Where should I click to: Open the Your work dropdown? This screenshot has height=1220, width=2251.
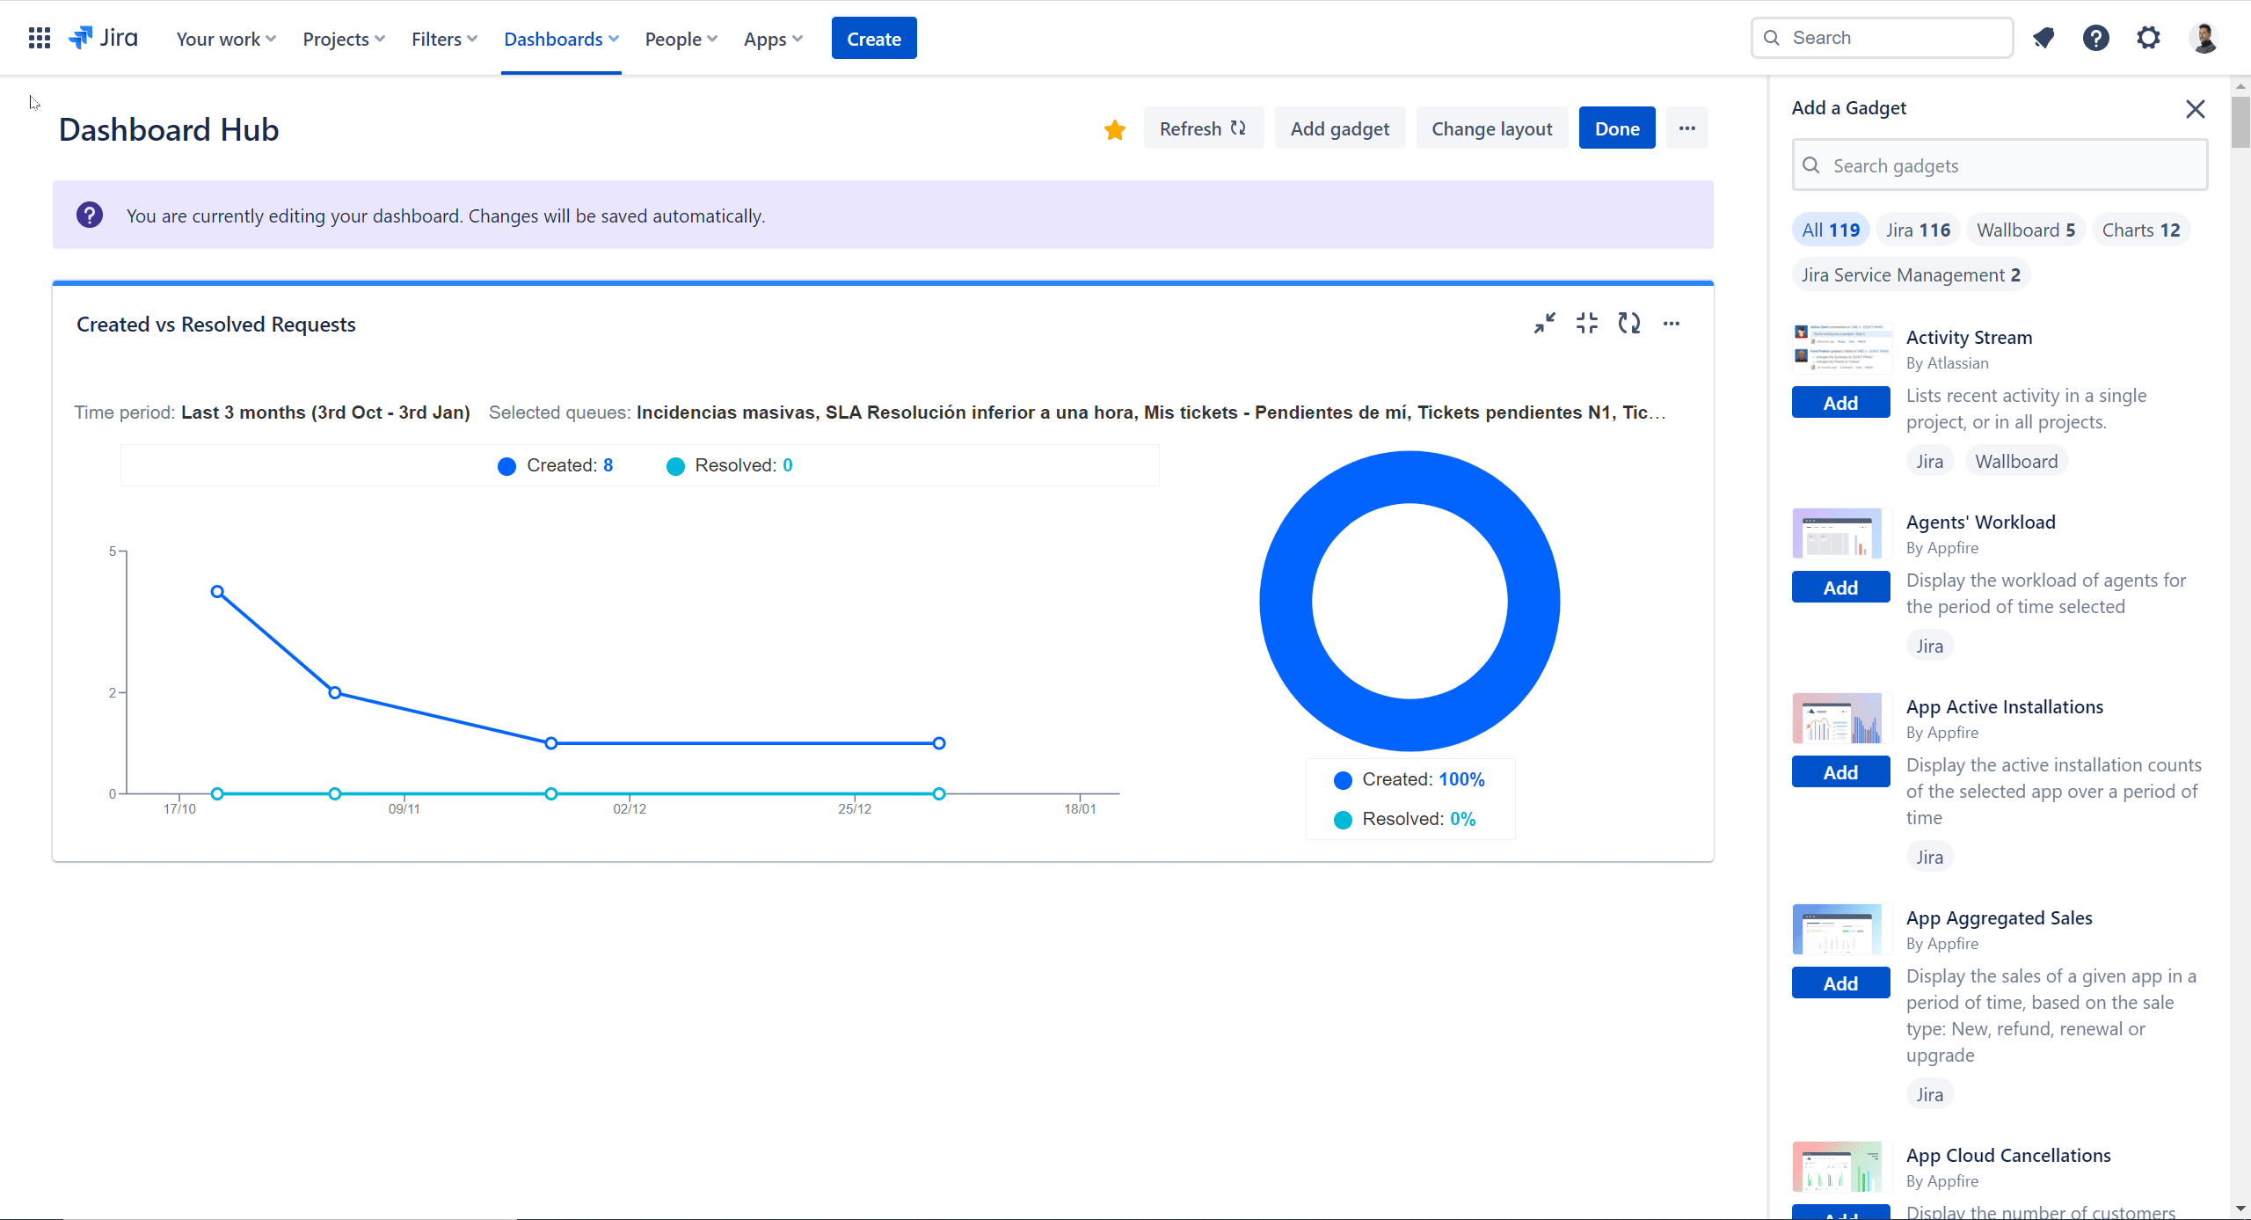[226, 39]
